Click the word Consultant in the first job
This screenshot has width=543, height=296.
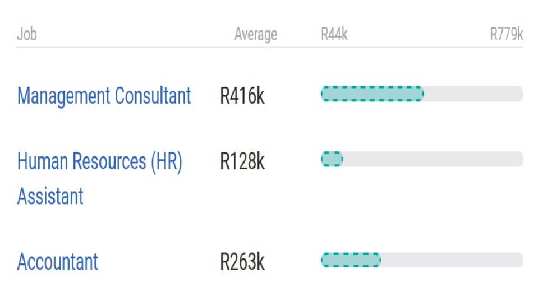(x=153, y=96)
